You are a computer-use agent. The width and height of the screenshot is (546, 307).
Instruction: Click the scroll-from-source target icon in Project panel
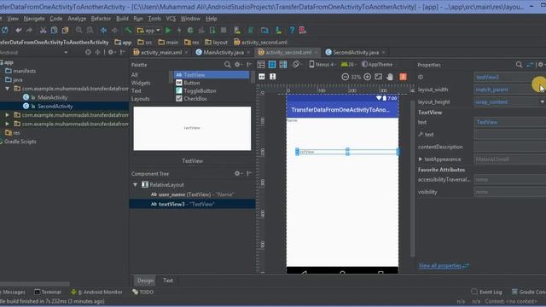88,52
